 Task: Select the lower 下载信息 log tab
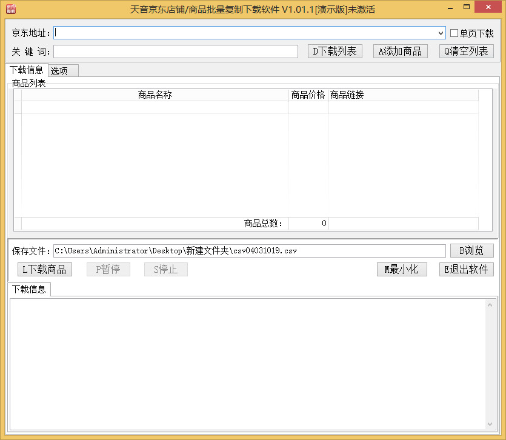[29, 289]
